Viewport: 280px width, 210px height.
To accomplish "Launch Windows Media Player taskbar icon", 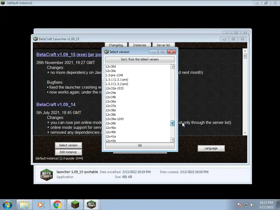I will [x=40, y=205].
